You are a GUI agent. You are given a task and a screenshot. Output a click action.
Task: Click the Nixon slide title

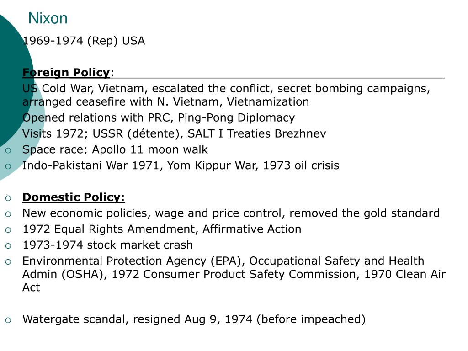point(48,18)
